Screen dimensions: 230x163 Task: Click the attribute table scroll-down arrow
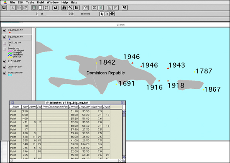pyautogui.click(x=124, y=157)
